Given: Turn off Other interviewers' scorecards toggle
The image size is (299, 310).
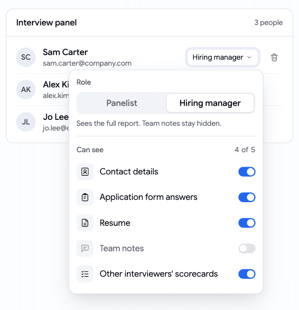Looking at the screenshot, I should (x=247, y=274).
